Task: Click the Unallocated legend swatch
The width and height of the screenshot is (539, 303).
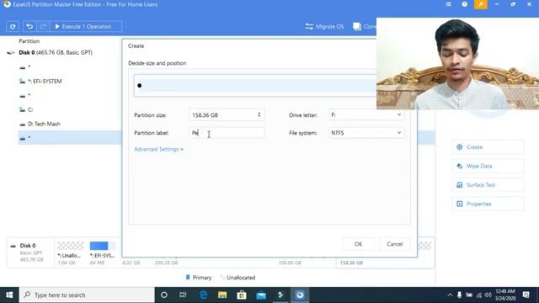Action: (x=222, y=277)
